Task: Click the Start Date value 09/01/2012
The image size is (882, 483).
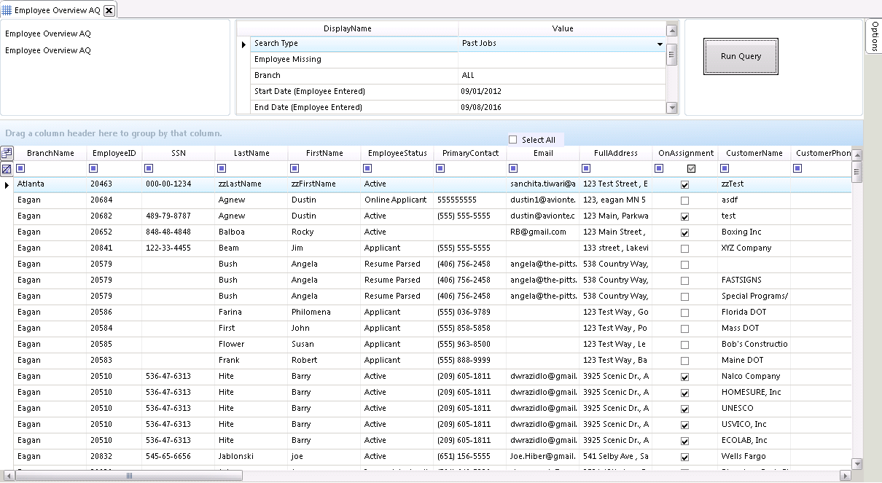Action: (561, 92)
